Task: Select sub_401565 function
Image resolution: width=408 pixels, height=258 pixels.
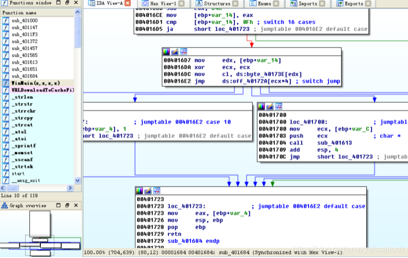Action: 25,55
